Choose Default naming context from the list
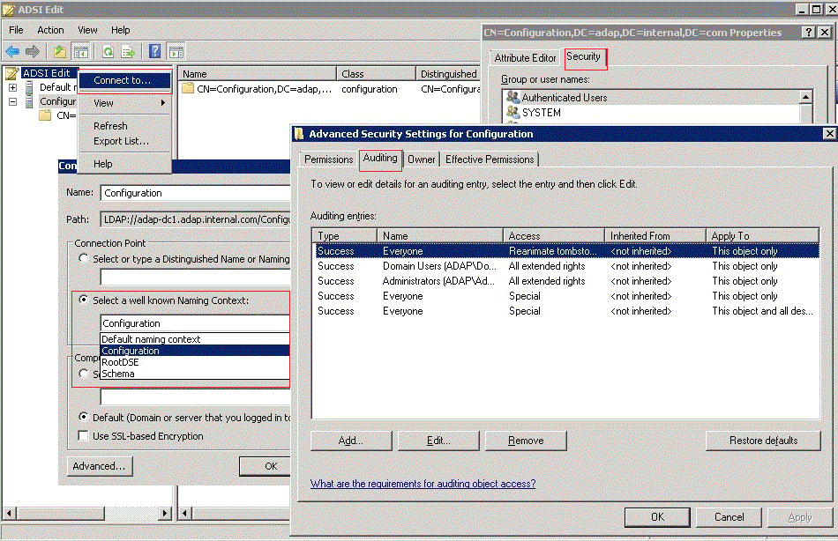This screenshot has height=541, width=838. 195,339
